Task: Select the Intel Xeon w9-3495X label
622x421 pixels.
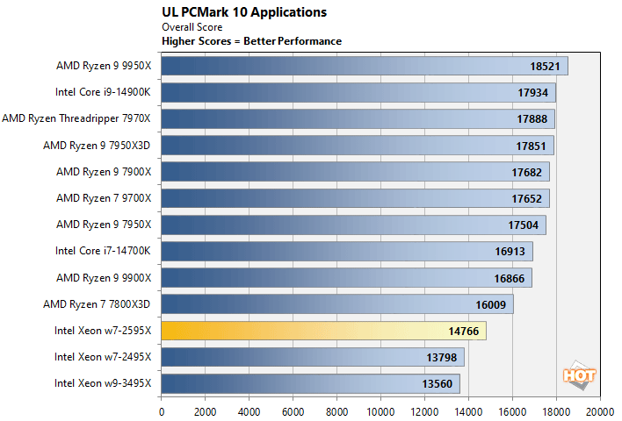Action: (103, 383)
